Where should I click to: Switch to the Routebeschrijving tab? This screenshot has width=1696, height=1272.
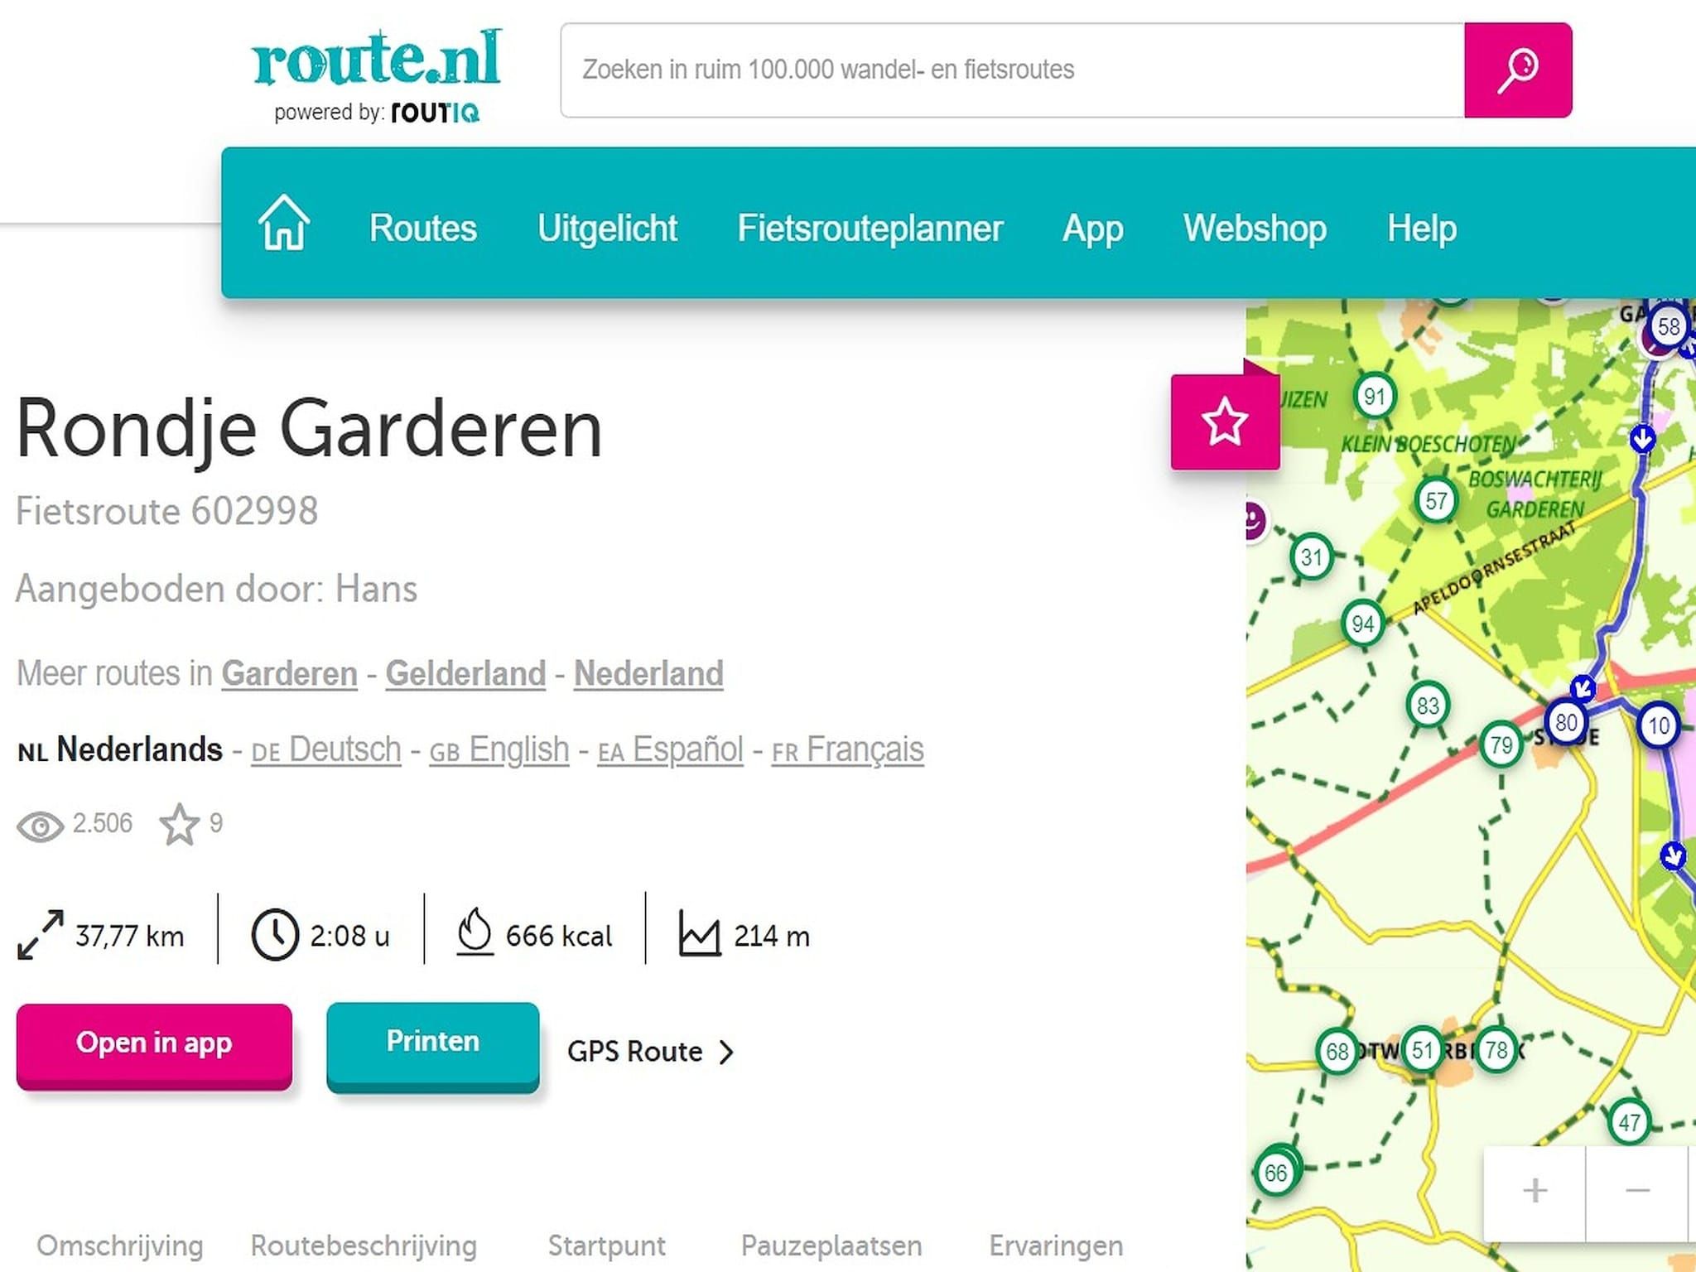coord(364,1245)
